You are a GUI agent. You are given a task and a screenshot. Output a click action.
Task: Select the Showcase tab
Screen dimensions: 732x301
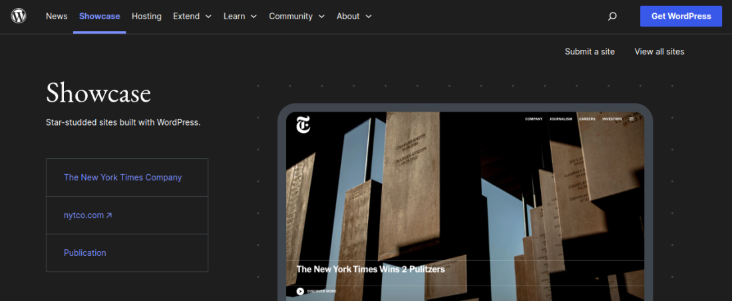[x=99, y=17]
